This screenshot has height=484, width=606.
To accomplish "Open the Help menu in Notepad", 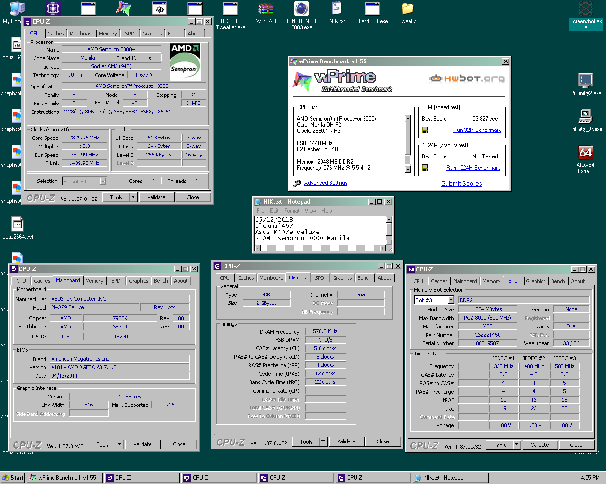I will 327,211.
